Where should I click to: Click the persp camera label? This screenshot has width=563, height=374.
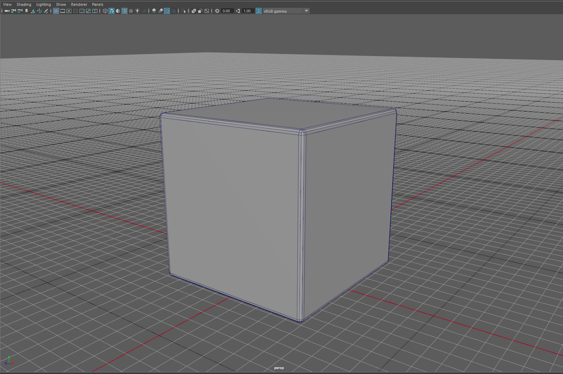279,368
